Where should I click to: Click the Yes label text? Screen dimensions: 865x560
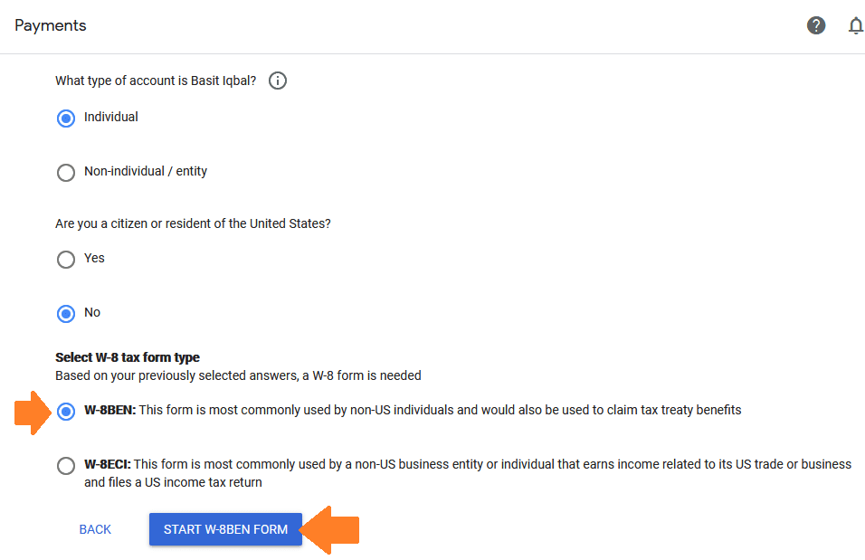click(94, 258)
